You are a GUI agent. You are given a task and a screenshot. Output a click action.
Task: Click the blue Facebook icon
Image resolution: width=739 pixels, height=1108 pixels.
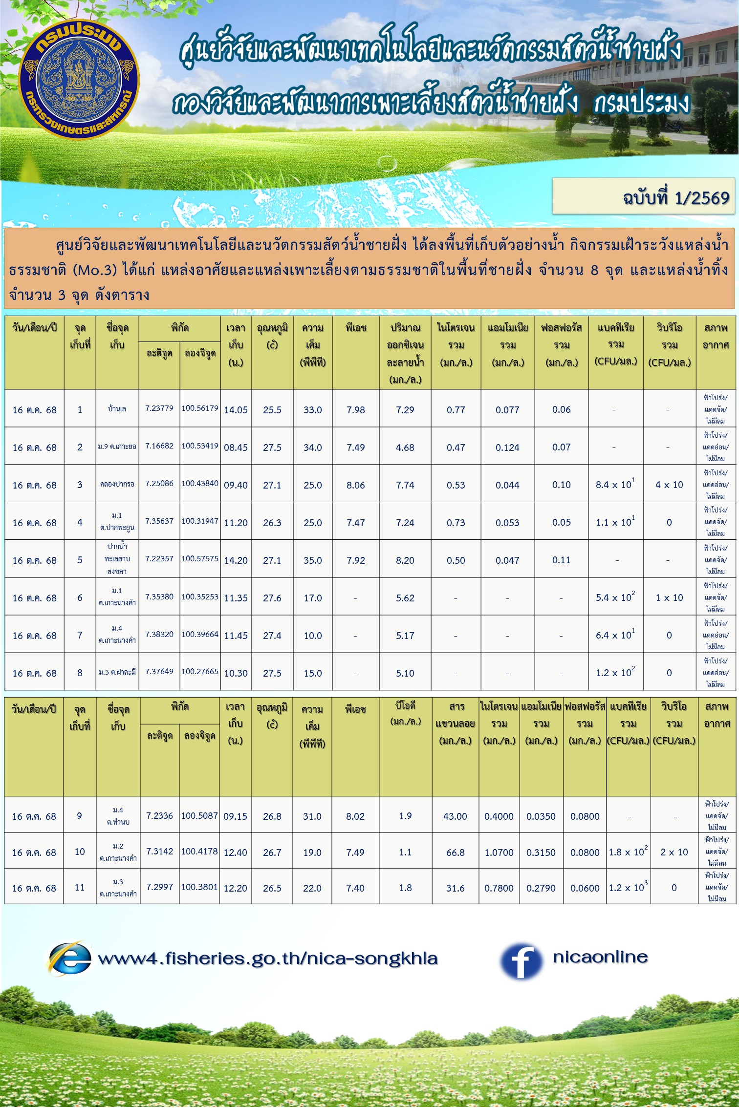pos(521,960)
